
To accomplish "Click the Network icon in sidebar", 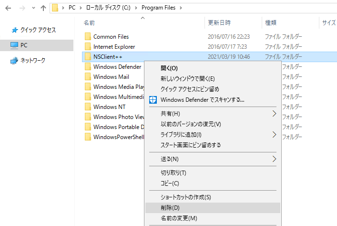I will coord(15,61).
